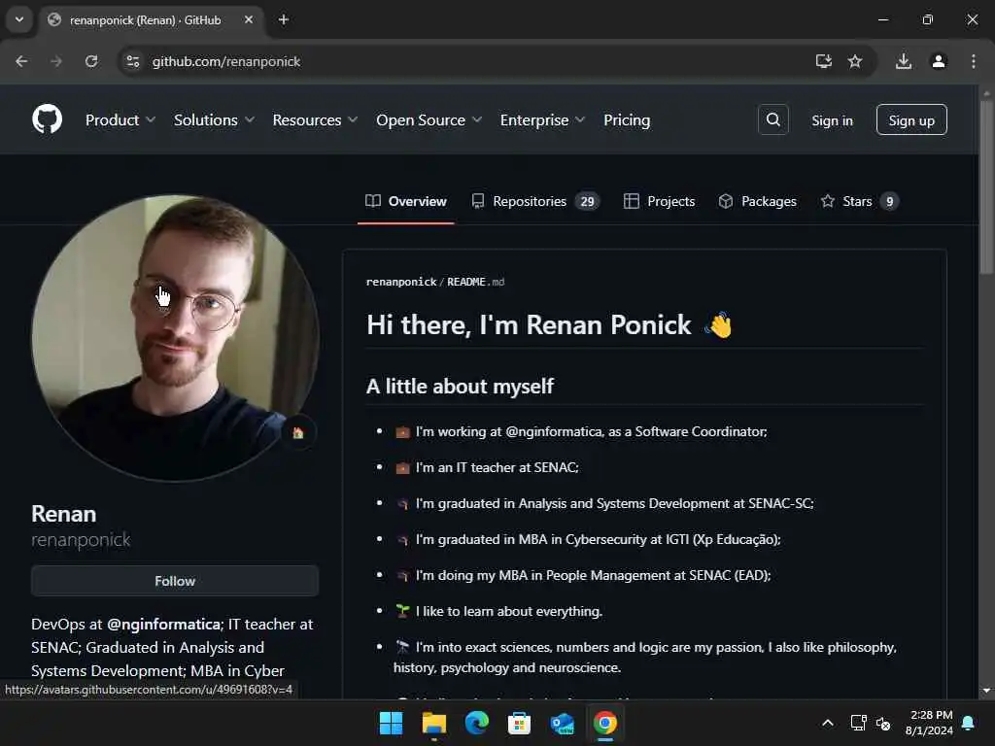Open README.md file link
The height and width of the screenshot is (746, 995).
476,283
